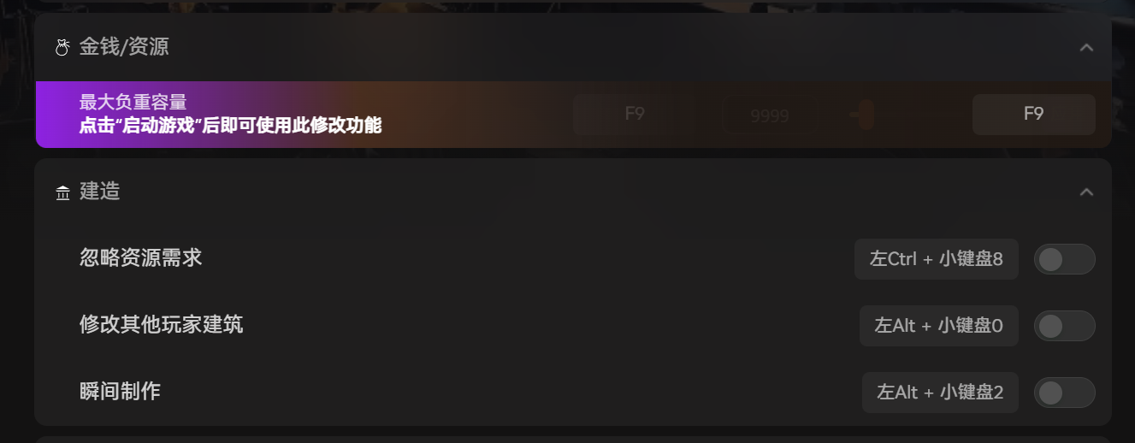Viewport: 1135px width, 443px height.
Task: Click the 金钱/资源 section title
Action: click(x=124, y=47)
